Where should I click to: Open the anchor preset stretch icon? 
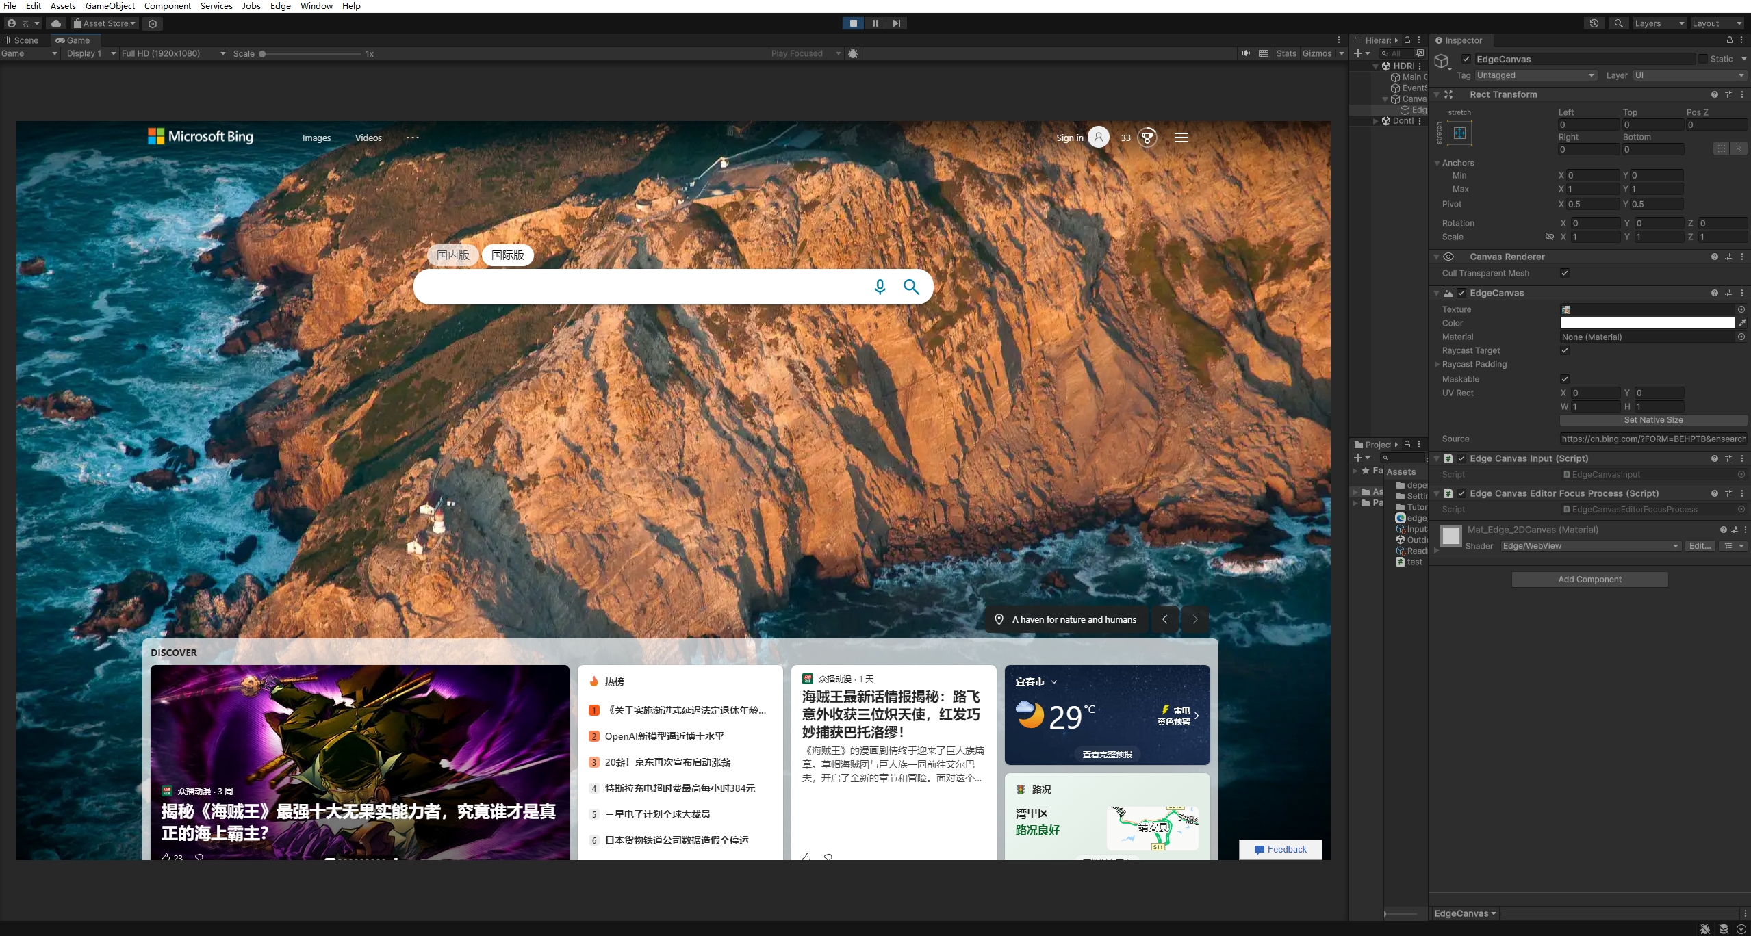coord(1459,133)
